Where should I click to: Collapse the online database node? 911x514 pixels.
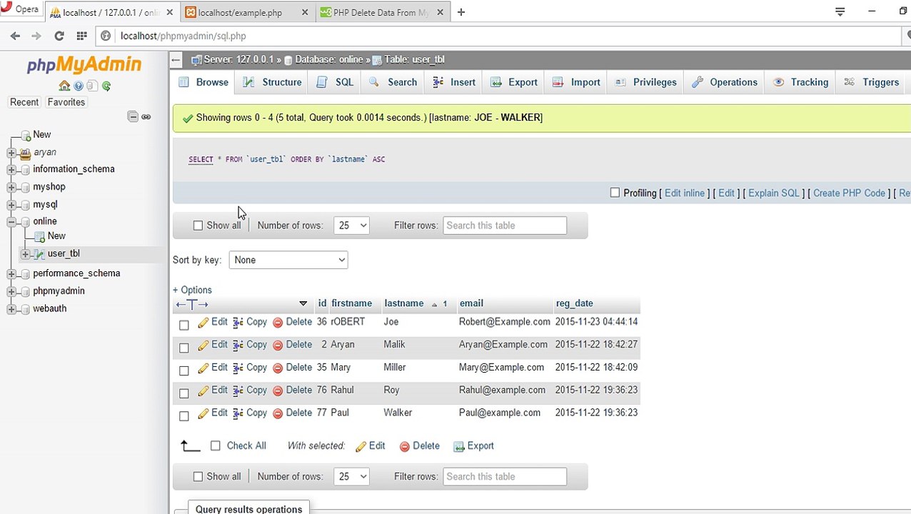coord(11,222)
